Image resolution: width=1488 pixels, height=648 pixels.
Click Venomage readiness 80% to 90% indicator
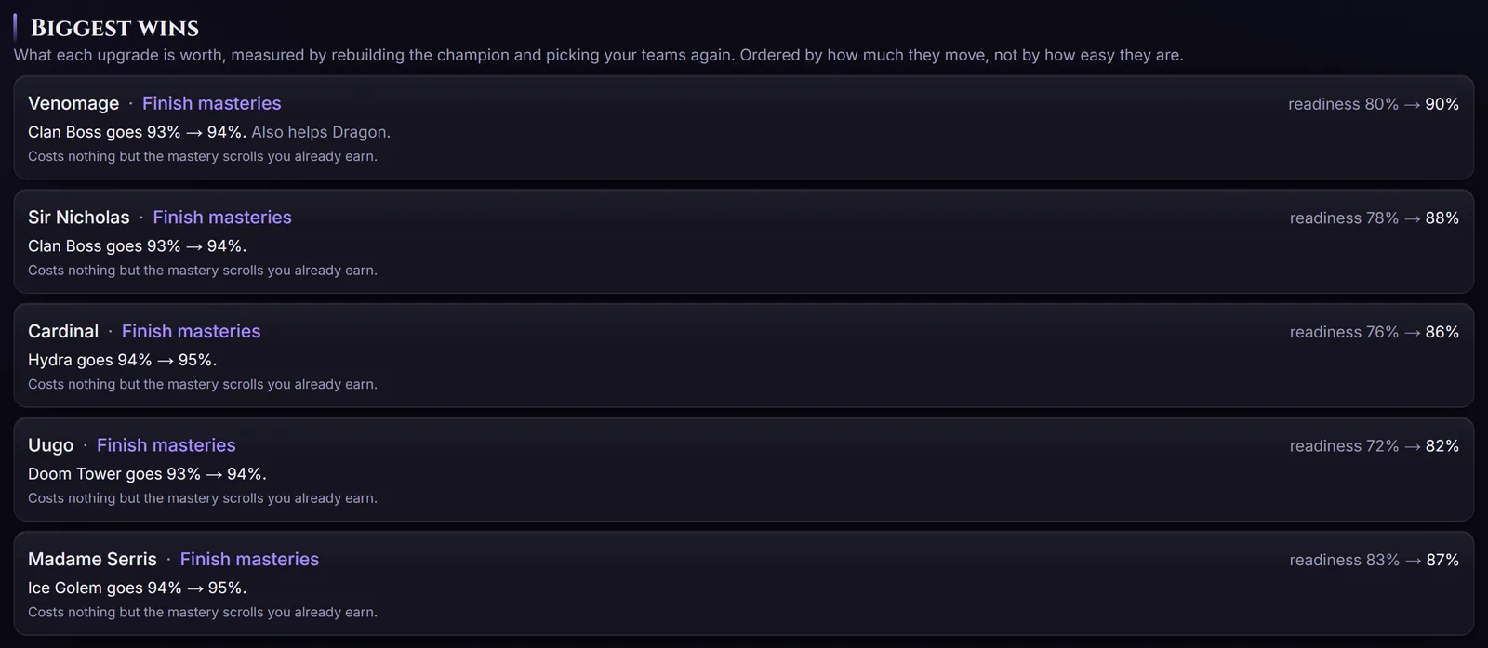(1374, 104)
